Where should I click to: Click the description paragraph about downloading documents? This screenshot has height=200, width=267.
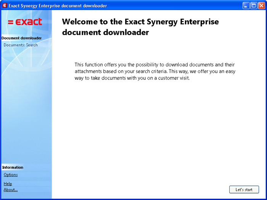tap(155, 71)
